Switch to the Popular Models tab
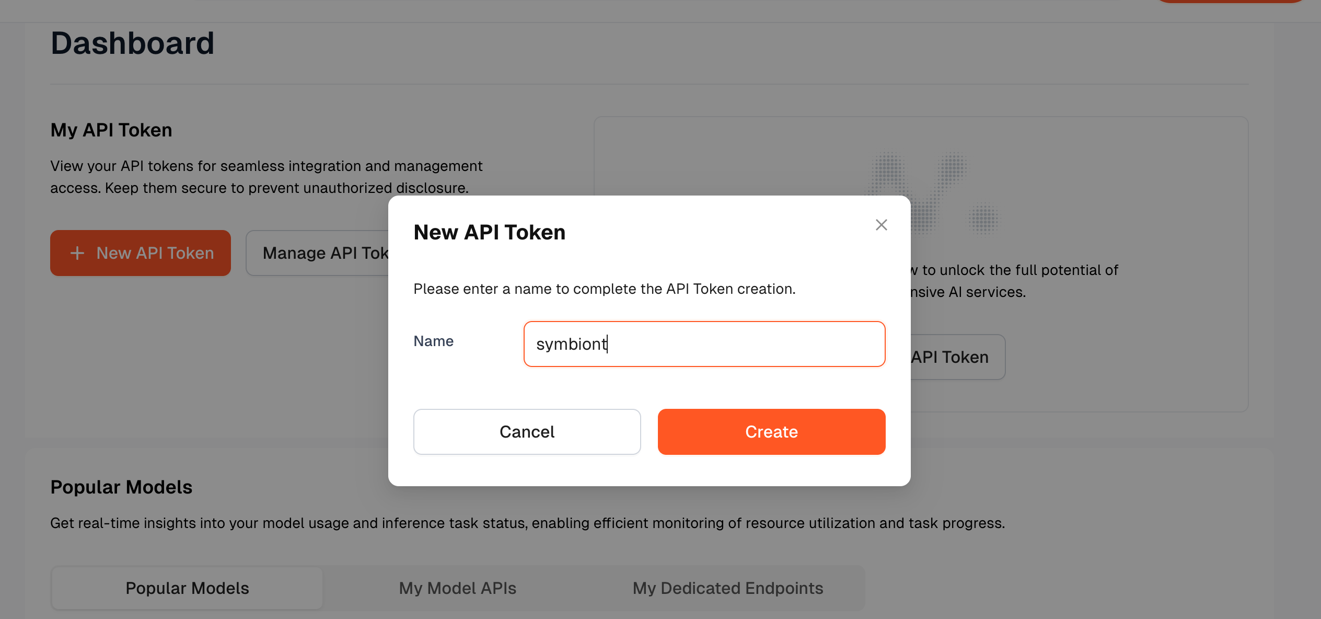Viewport: 1321px width, 619px height. click(187, 588)
